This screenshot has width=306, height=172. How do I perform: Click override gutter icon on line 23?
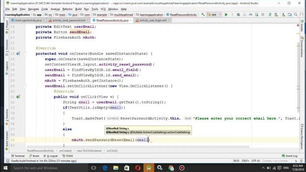click(18, 54)
